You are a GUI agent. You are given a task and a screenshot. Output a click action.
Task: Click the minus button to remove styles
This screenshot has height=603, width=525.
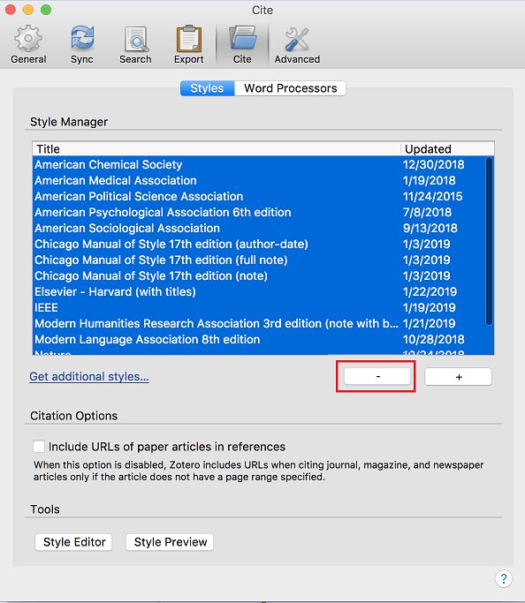tap(377, 376)
